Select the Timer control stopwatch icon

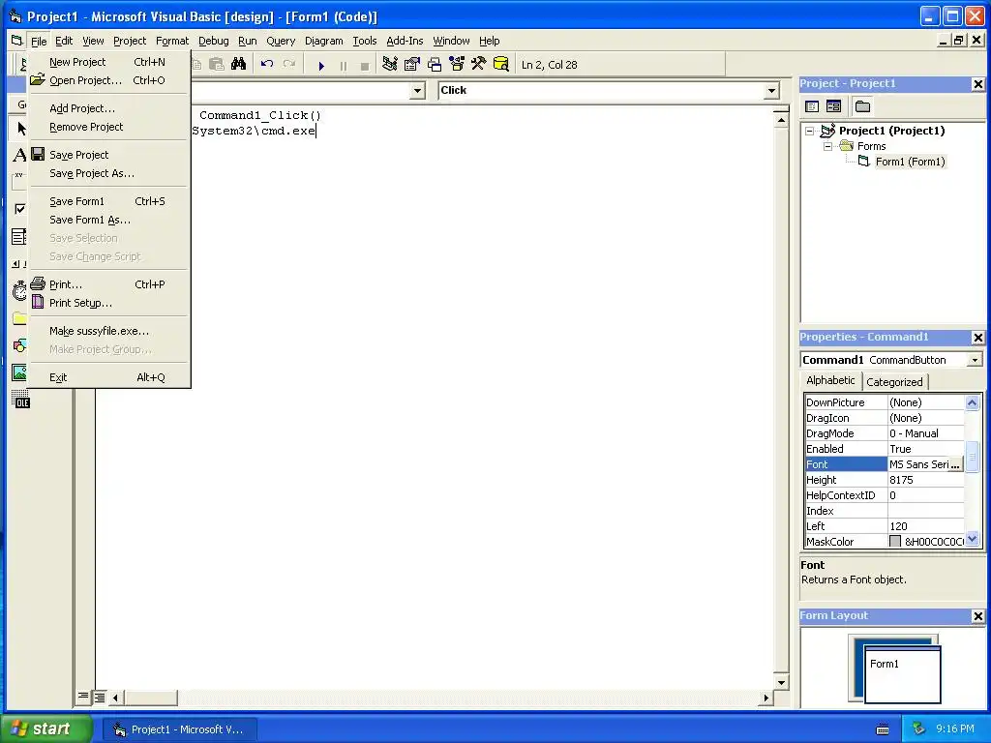[x=19, y=290]
